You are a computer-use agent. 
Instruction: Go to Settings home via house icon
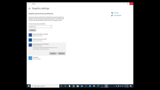29,8
